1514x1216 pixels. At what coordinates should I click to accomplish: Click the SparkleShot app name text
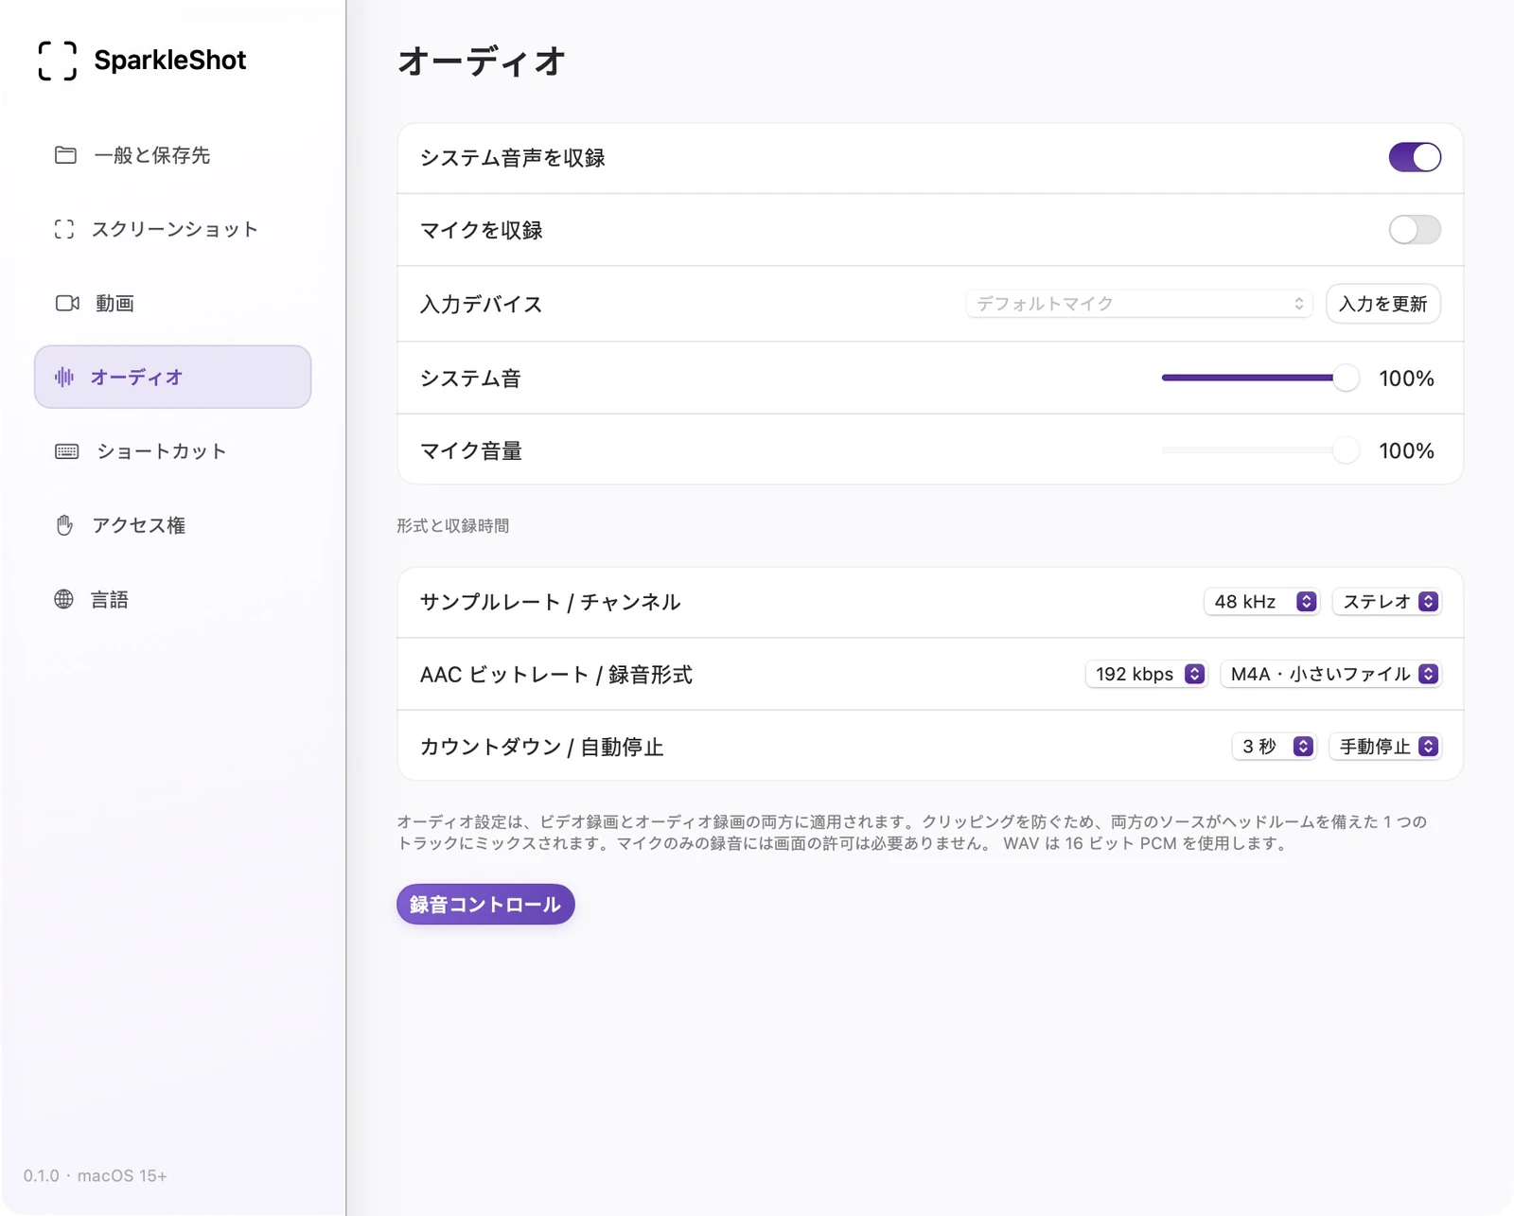[170, 60]
